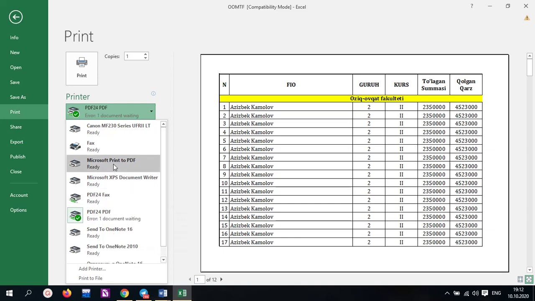Open Firefox from the taskbar
Viewport: 535px width, 301px height.
coord(67,293)
